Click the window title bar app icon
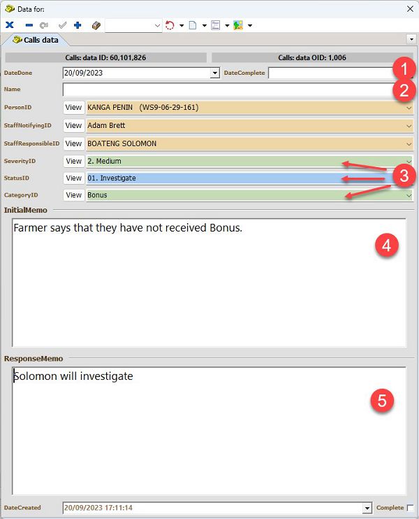Viewport: 419px width, 519px height. pyautogui.click(x=10, y=9)
